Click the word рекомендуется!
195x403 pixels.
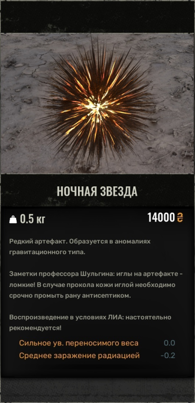[x=36, y=328]
